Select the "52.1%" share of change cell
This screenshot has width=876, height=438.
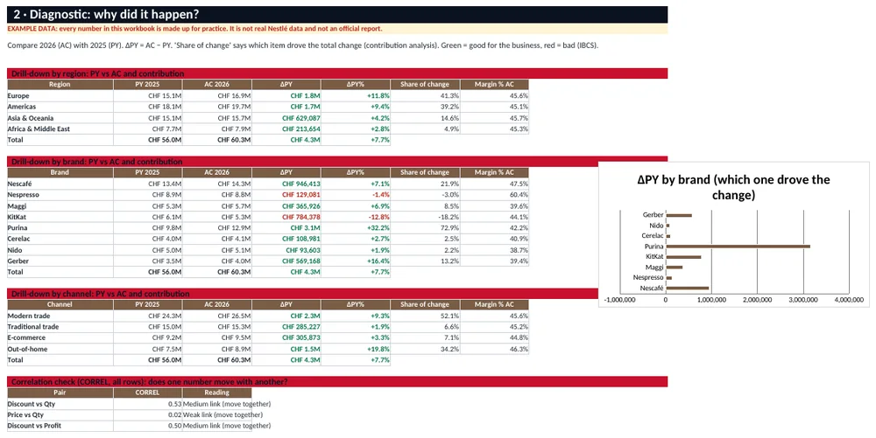pos(425,316)
